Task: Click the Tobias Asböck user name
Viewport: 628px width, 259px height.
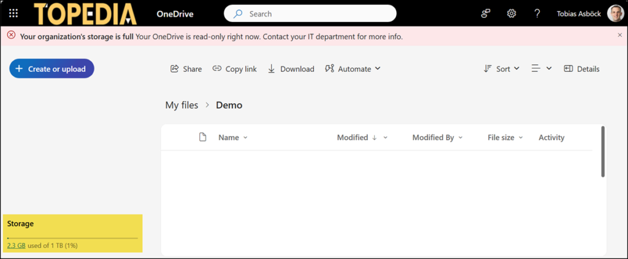Action: click(x=579, y=14)
